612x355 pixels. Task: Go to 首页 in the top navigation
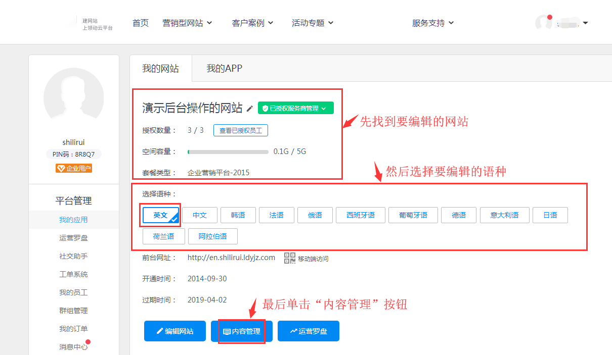pos(141,23)
